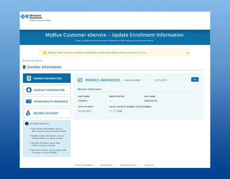Click the middle initial value '--'
230x179 pixels.
point(110,101)
